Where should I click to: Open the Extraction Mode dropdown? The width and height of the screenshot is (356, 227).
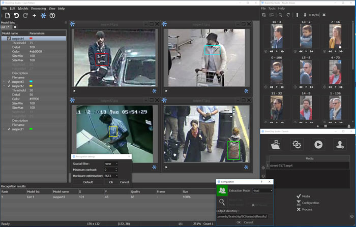pyautogui.click(x=262, y=190)
